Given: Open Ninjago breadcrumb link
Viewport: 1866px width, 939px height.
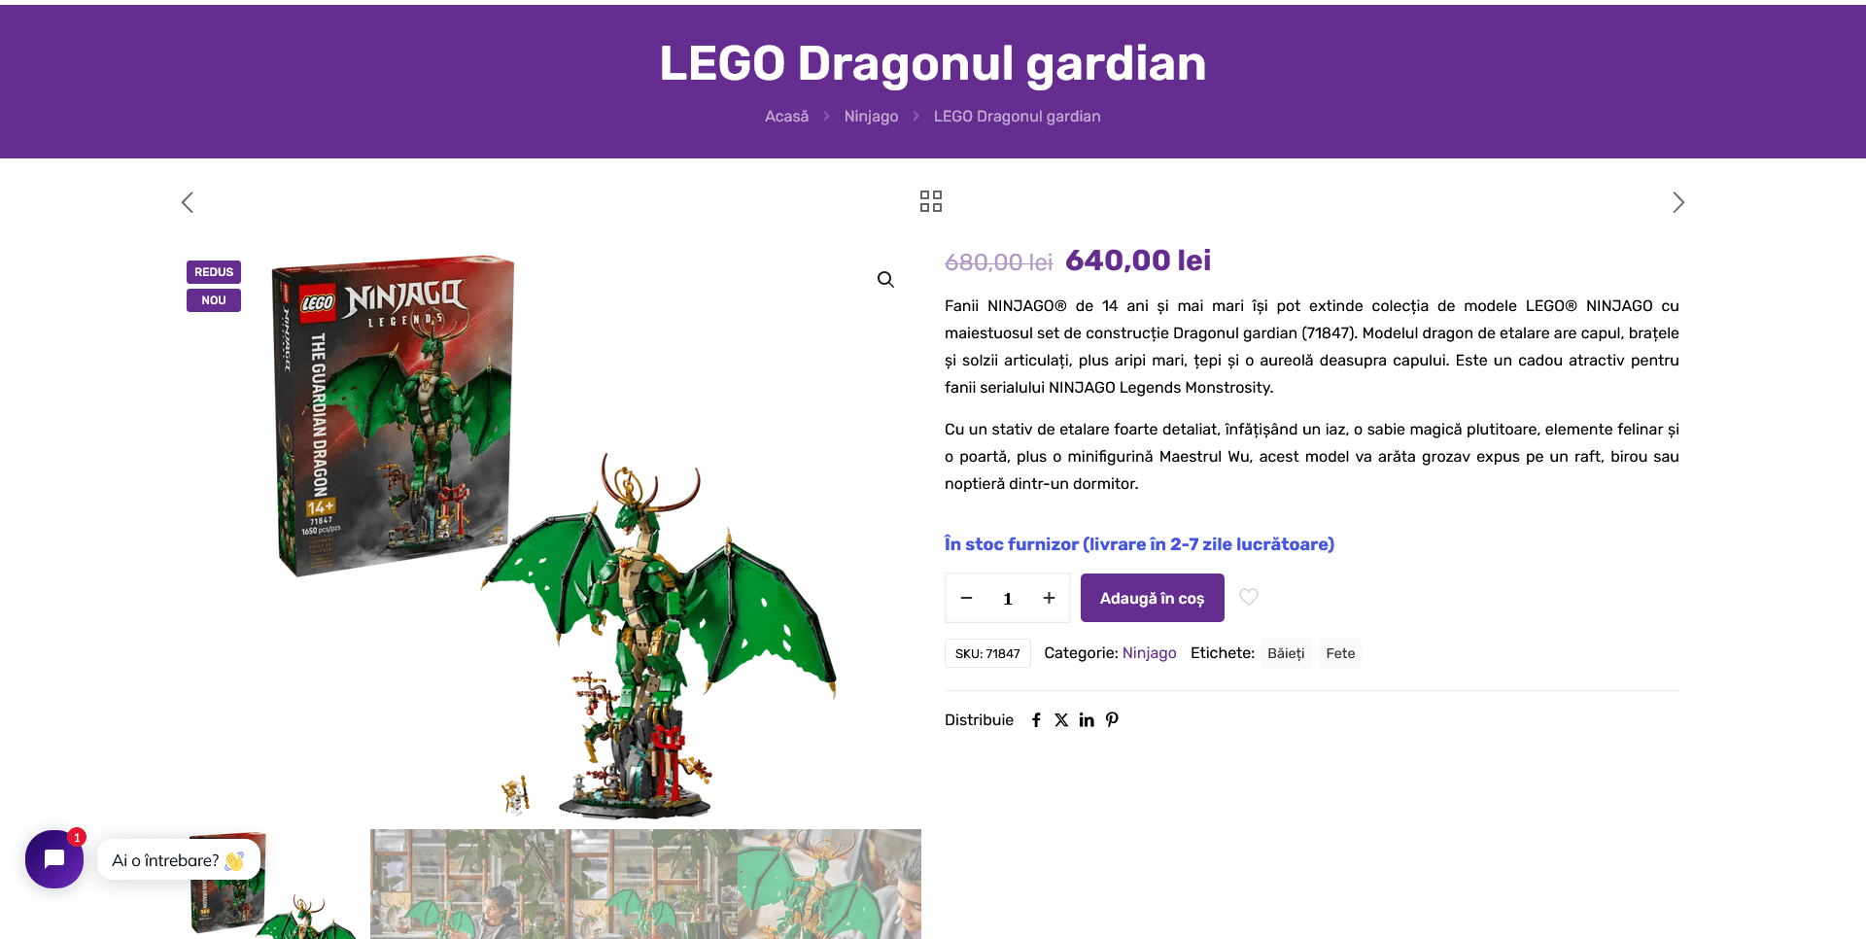Looking at the screenshot, I should (x=871, y=117).
